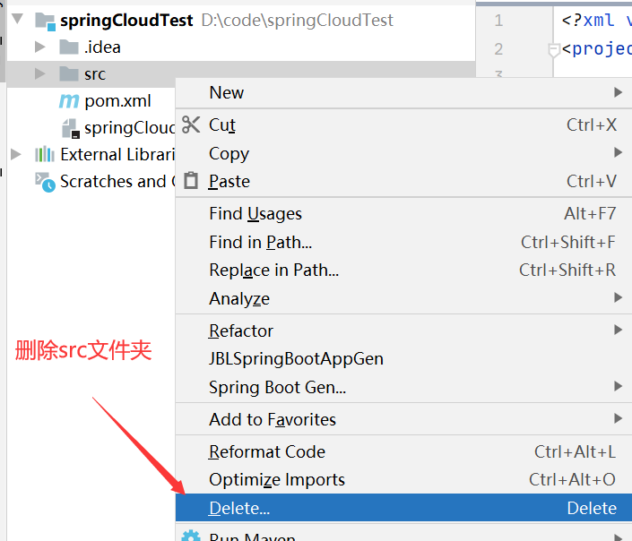Choose Delete to remove src folder
Viewport: 632px width, 541px height.
pos(404,508)
